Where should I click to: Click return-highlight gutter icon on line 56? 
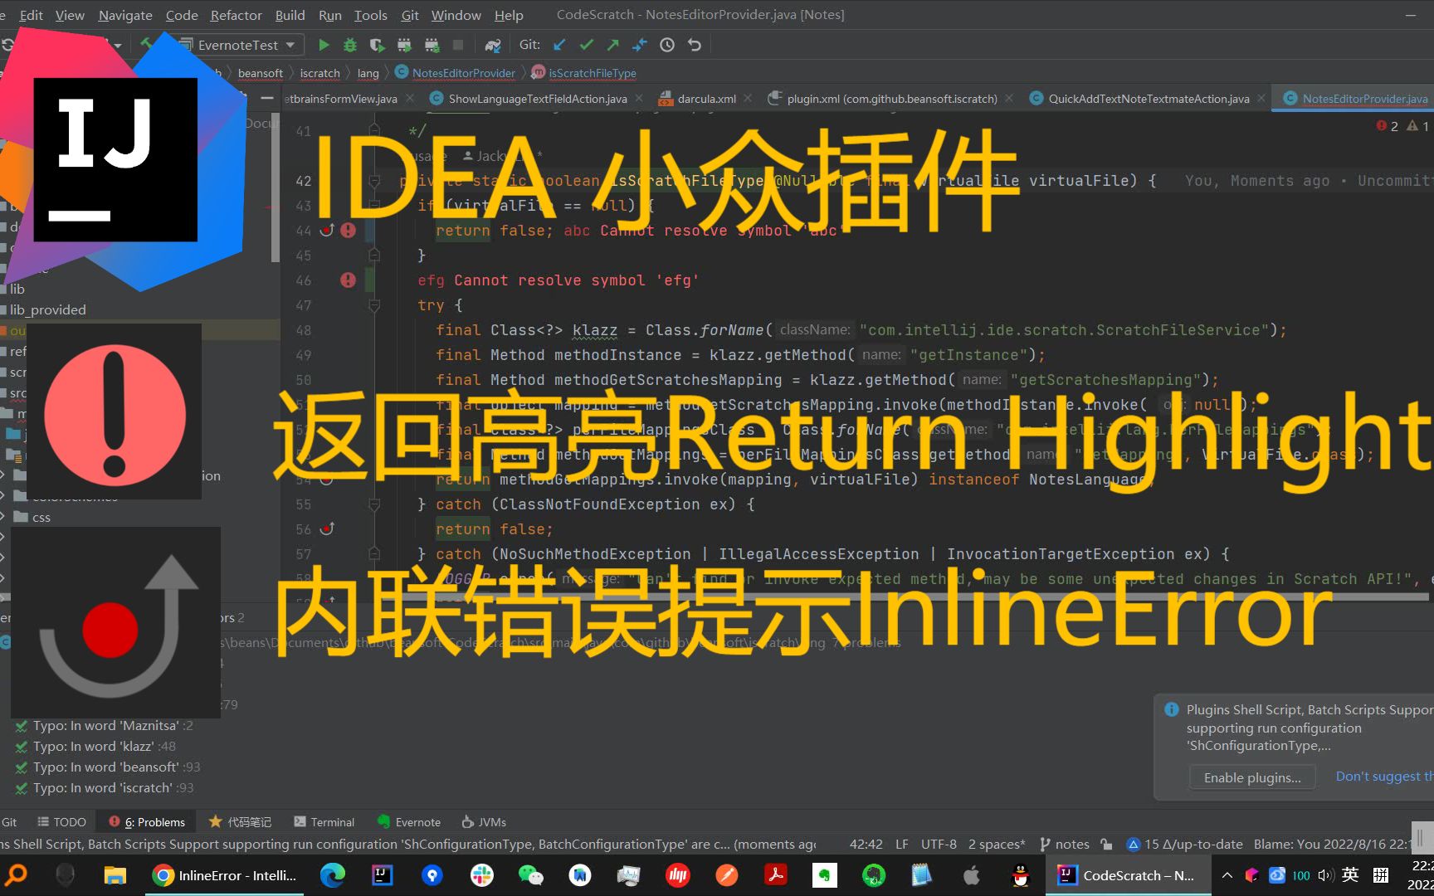[327, 528]
